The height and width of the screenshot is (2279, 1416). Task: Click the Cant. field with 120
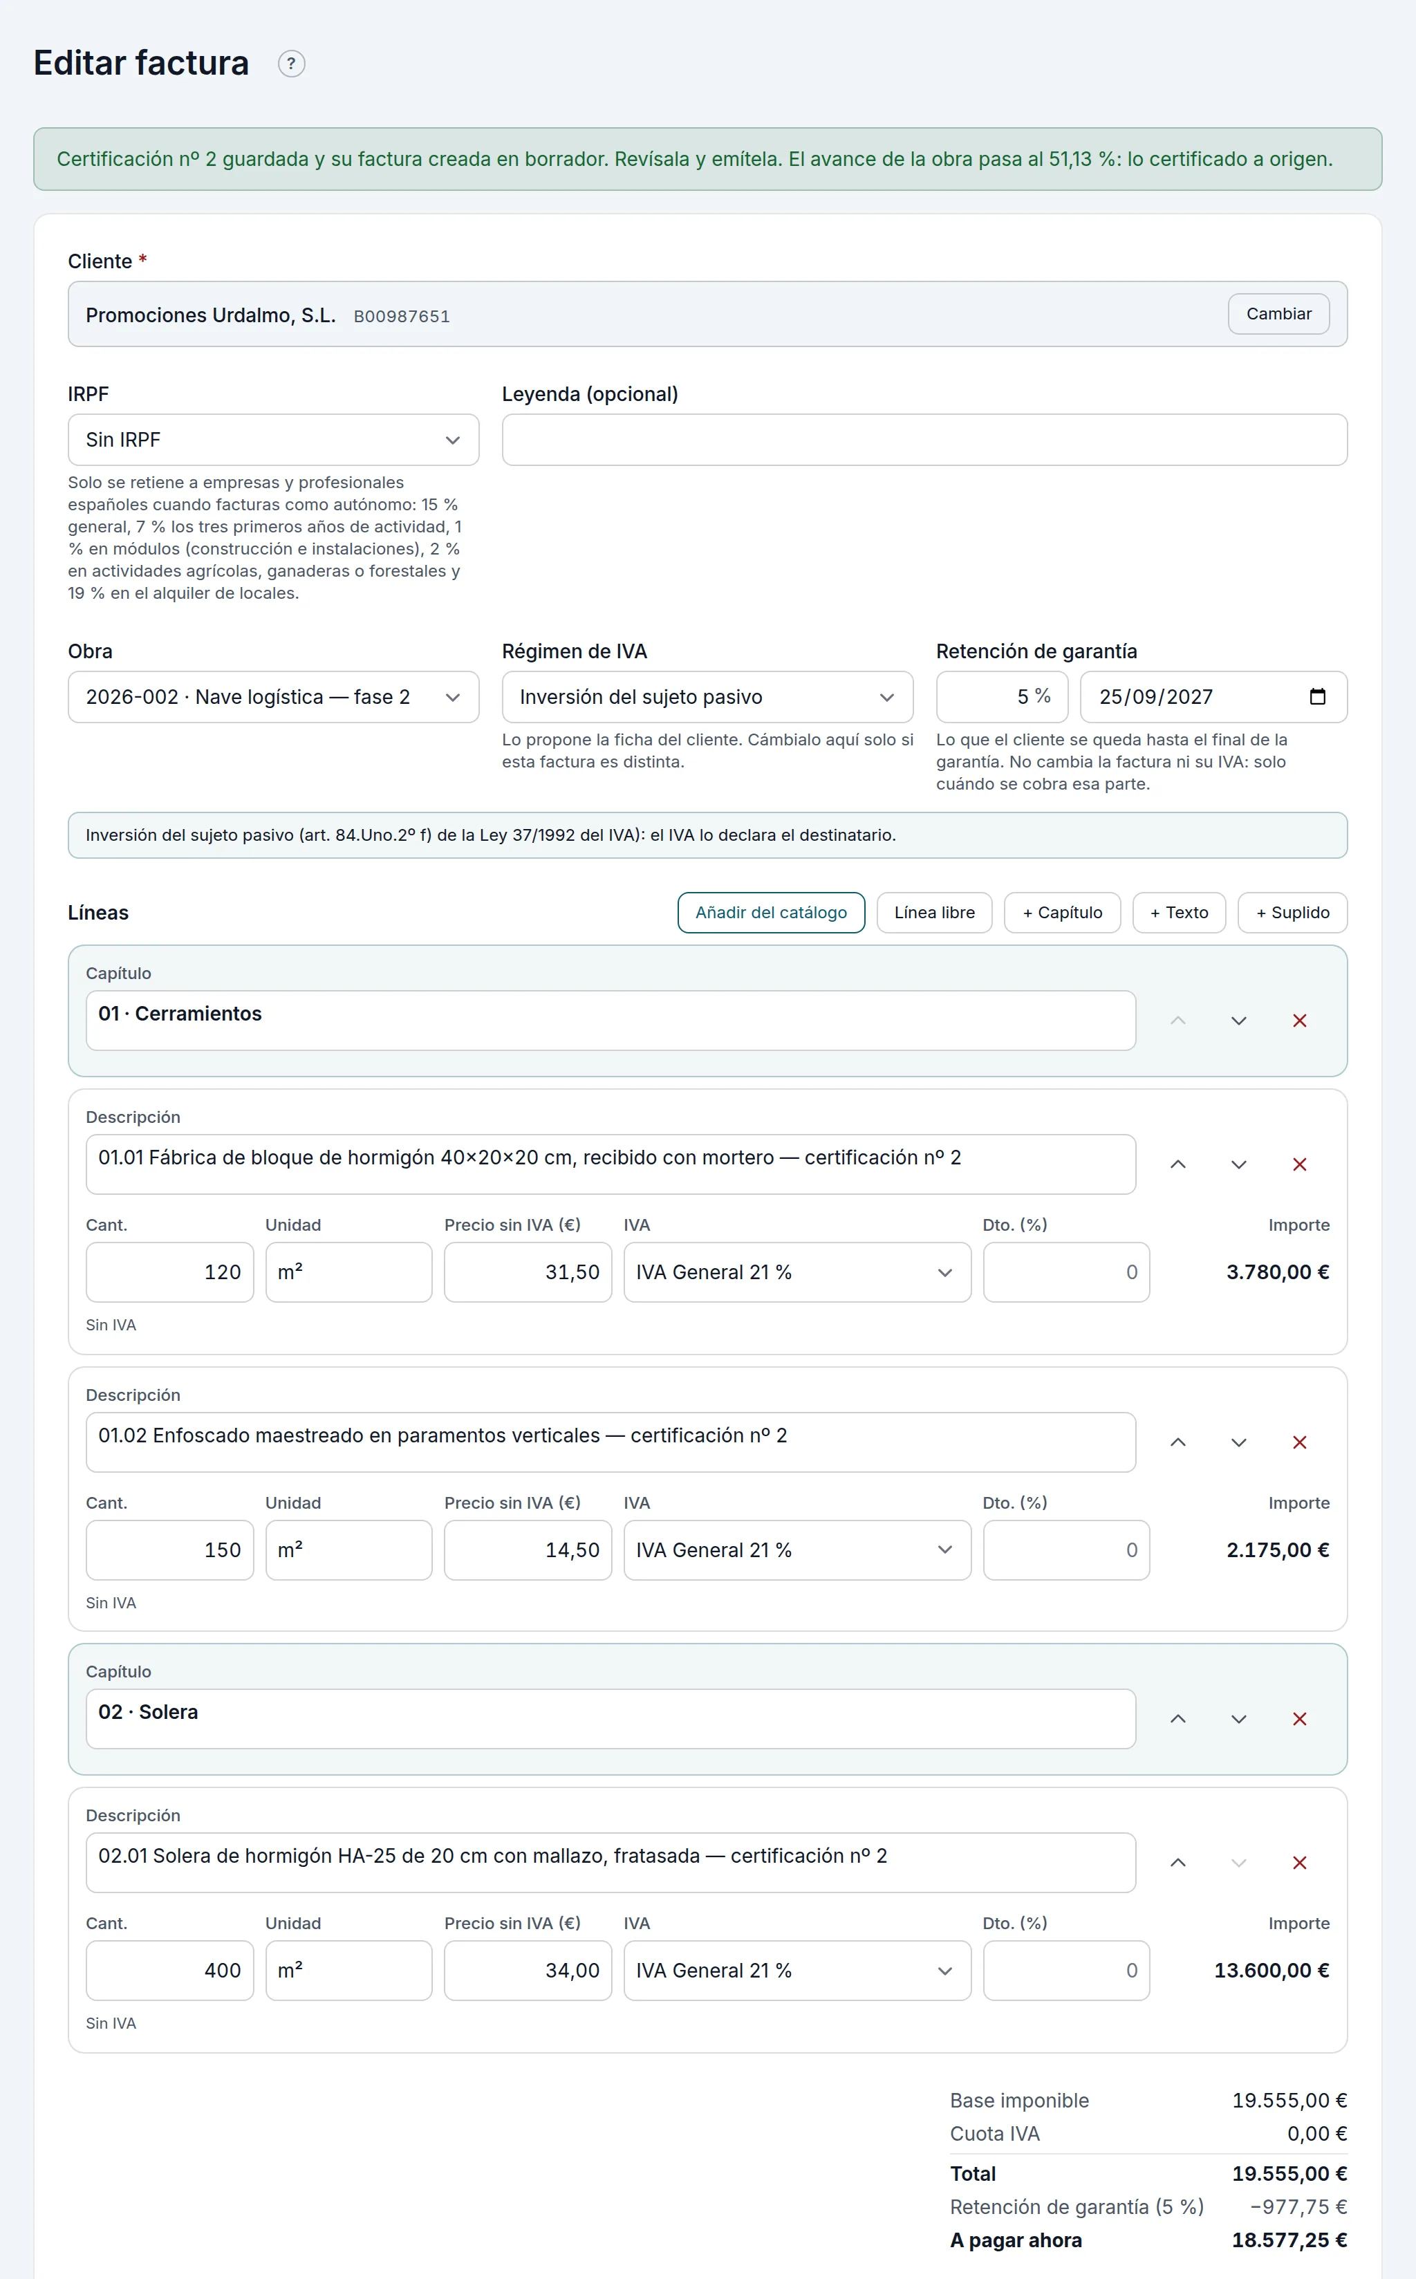169,1272
